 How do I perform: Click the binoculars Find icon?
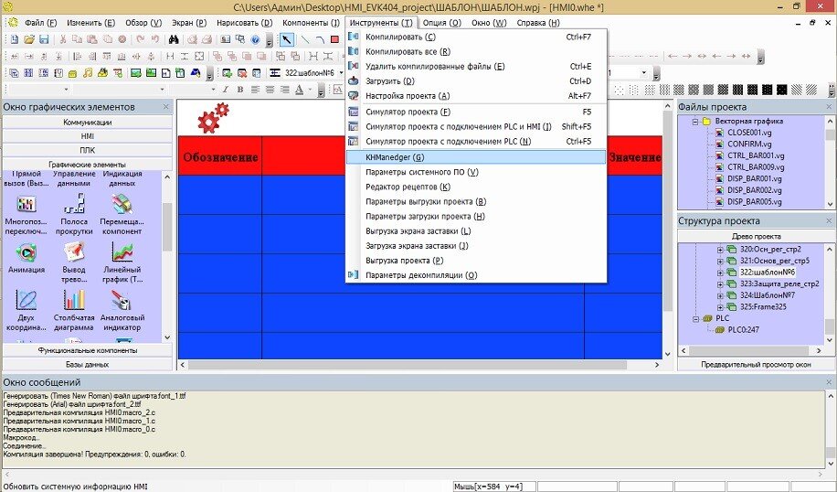click(x=174, y=39)
